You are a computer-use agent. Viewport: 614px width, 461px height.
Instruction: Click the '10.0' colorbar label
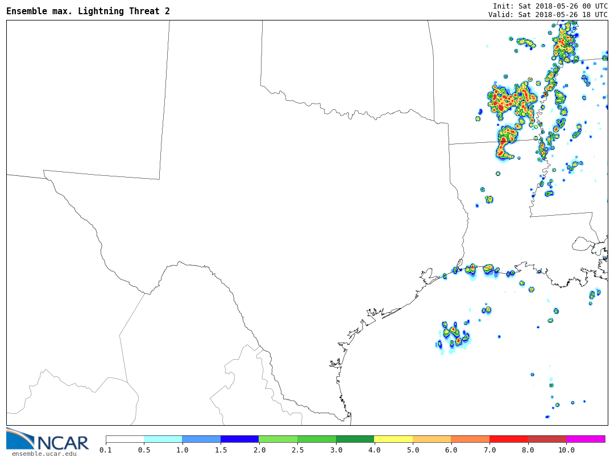[566, 450]
